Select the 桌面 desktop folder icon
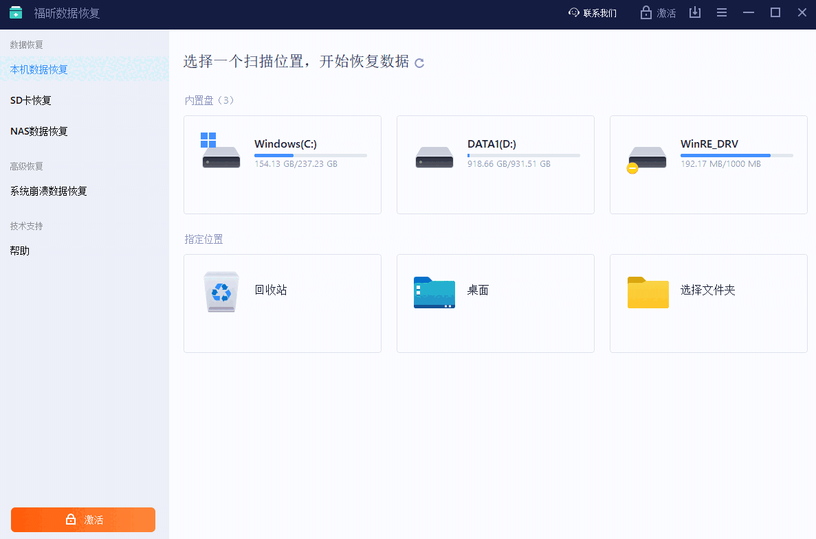The image size is (816, 539). (x=434, y=293)
